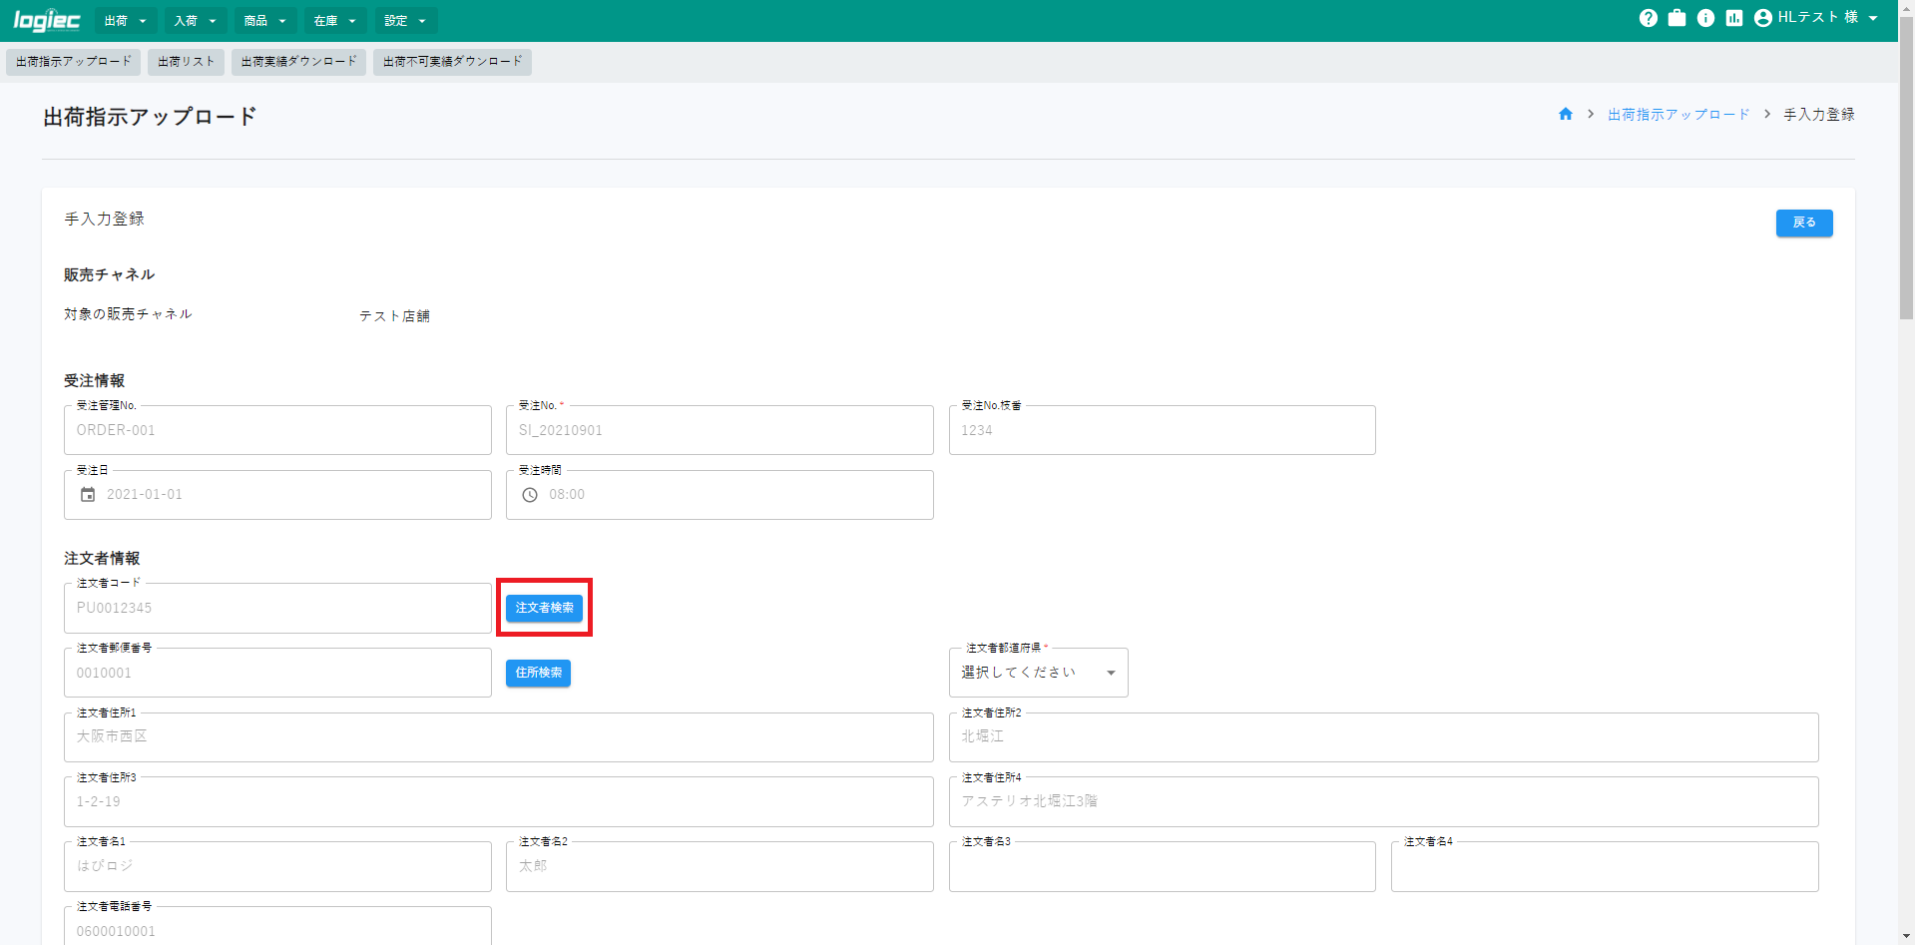Screen dimensions: 1915x945
Task: Focus the 注文者名4 input field
Action: tap(1605, 866)
